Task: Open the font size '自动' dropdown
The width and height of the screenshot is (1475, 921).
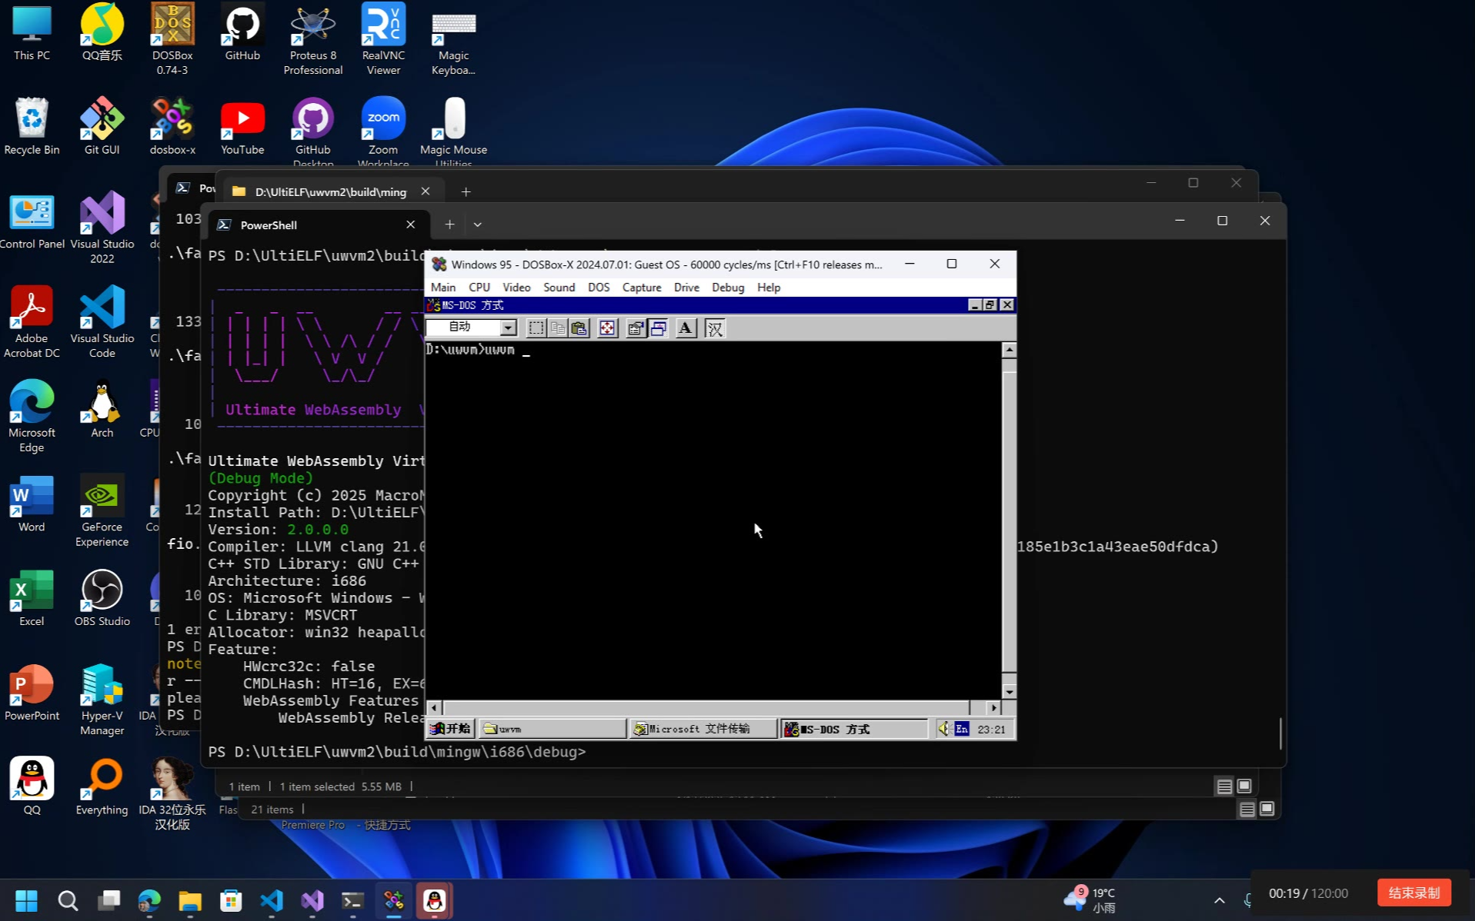Action: coord(508,328)
